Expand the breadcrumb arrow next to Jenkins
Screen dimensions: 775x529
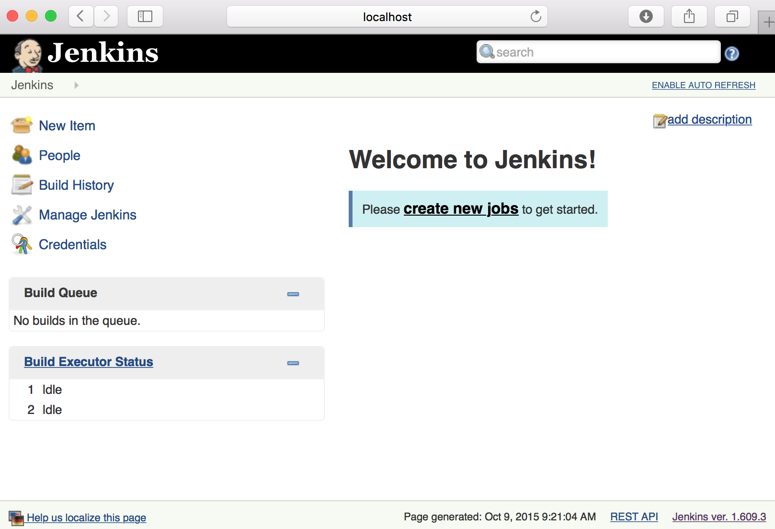[x=76, y=85]
